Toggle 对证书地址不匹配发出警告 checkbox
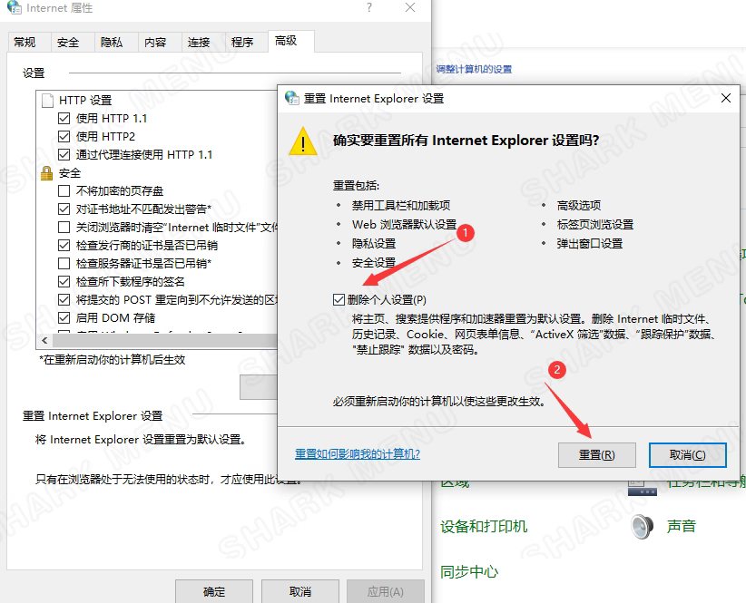The height and width of the screenshot is (603, 746). tap(64, 209)
